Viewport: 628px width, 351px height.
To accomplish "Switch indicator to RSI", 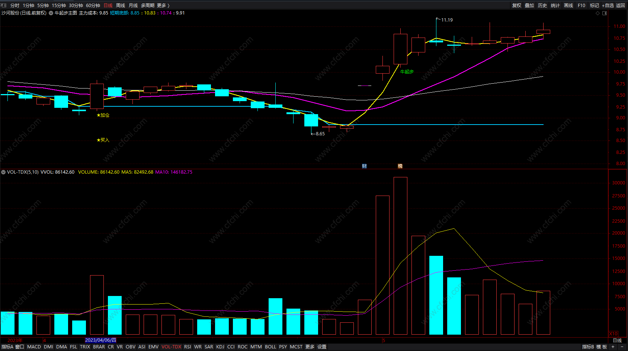I will tap(188, 347).
